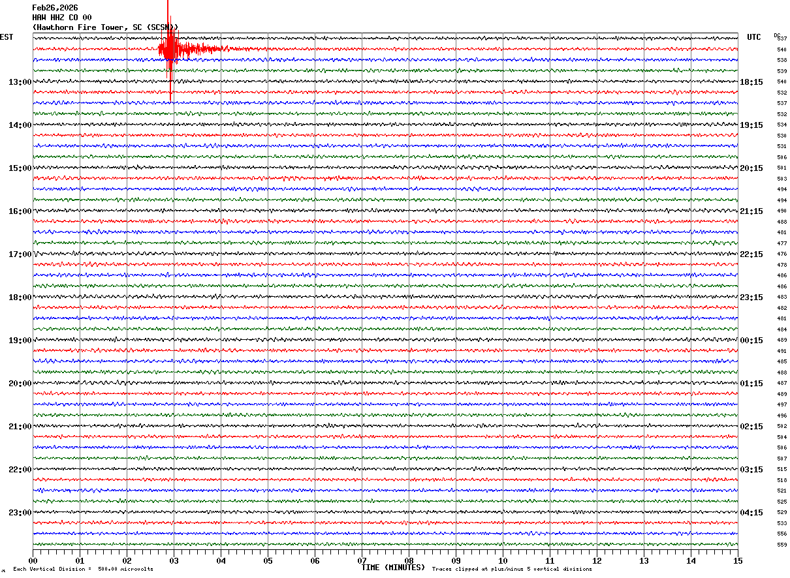Click the 03:15 UTC time label

tap(751, 470)
